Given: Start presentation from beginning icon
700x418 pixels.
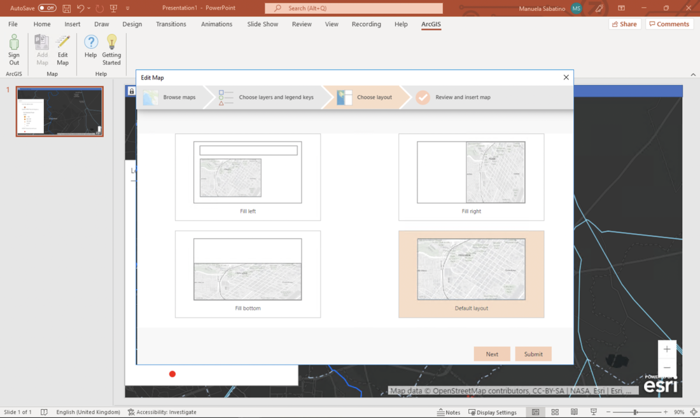Looking at the screenshot, I should (113, 8).
